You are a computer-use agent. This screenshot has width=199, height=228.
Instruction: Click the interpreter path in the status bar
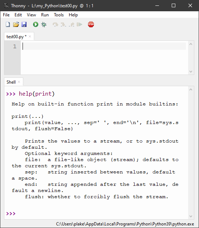pos(125,224)
